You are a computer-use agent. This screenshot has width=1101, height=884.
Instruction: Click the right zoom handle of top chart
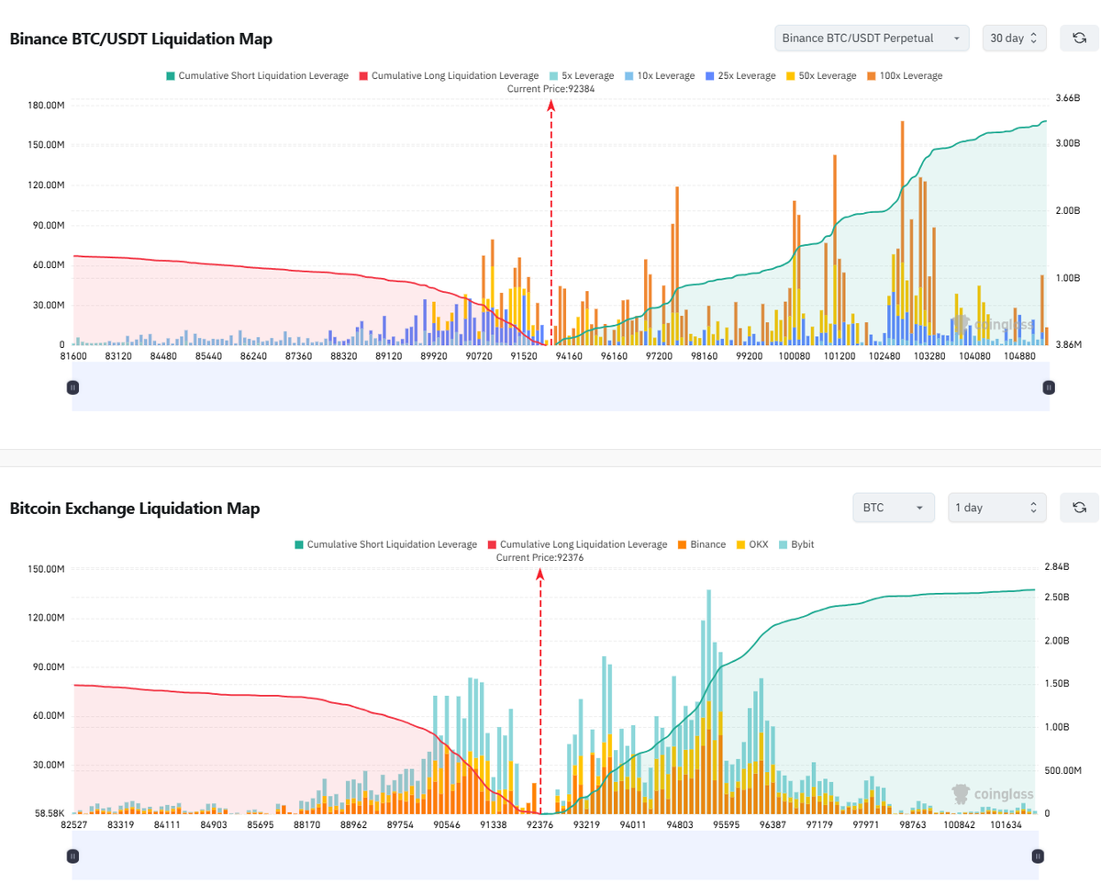1048,387
